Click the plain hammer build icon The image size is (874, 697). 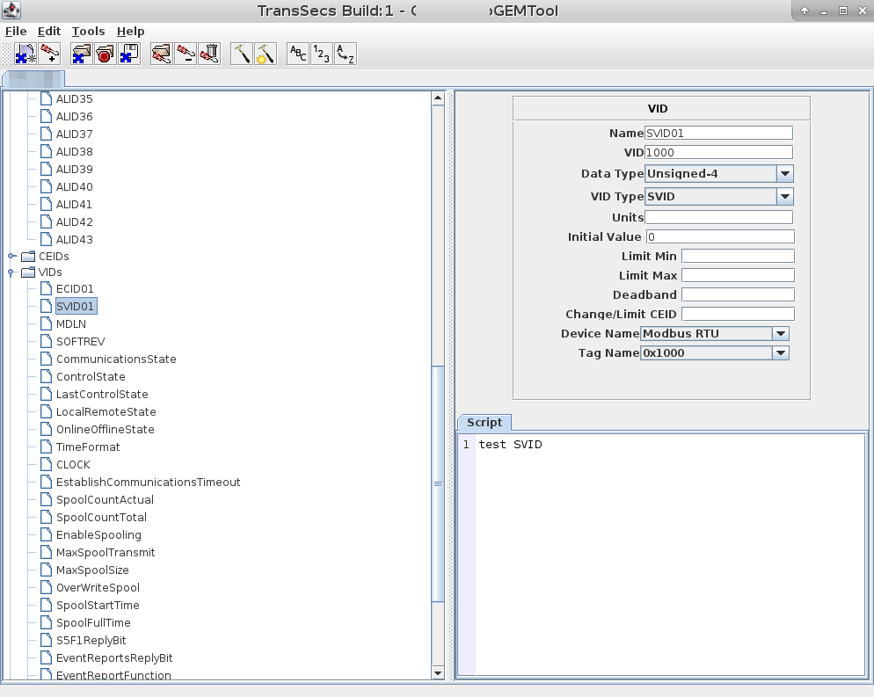242,54
